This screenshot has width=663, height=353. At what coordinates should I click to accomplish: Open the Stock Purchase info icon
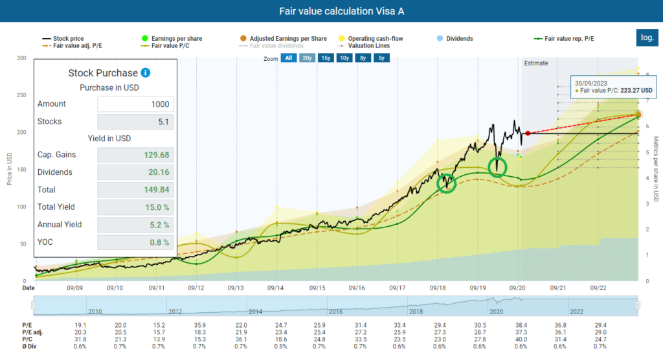coord(146,73)
